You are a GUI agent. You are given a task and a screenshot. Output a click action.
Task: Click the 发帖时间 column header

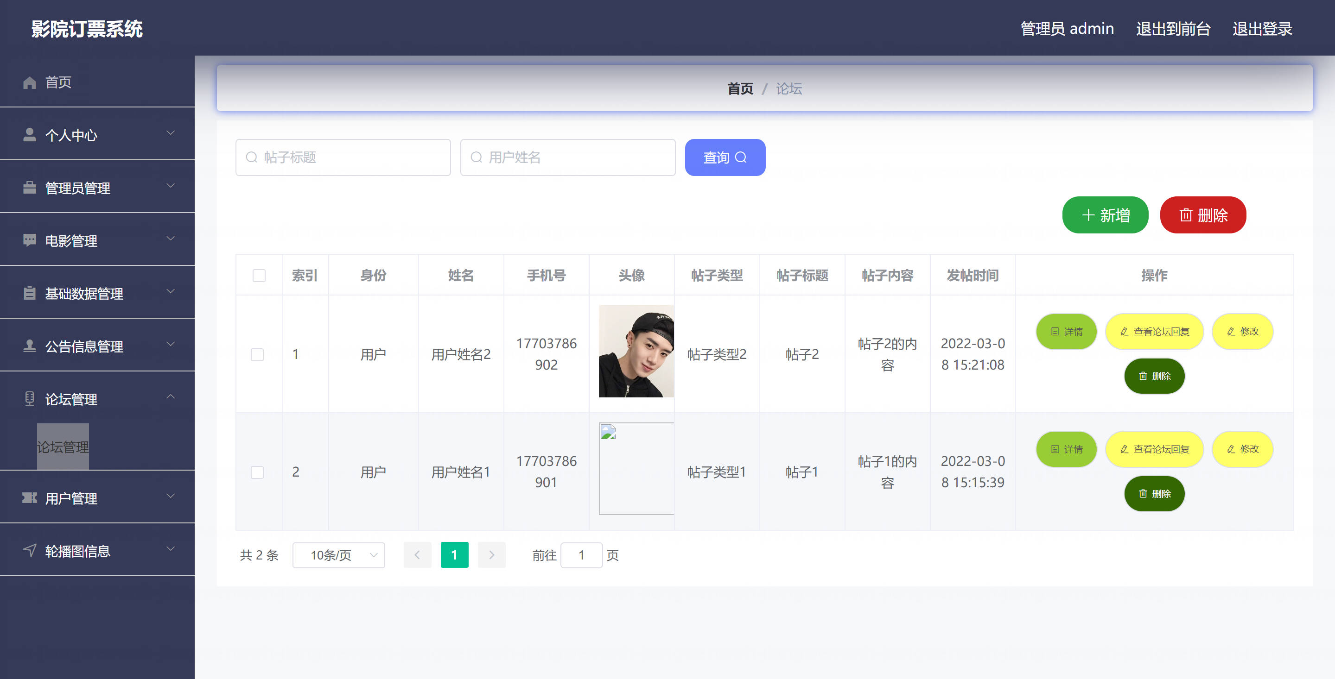click(x=973, y=275)
